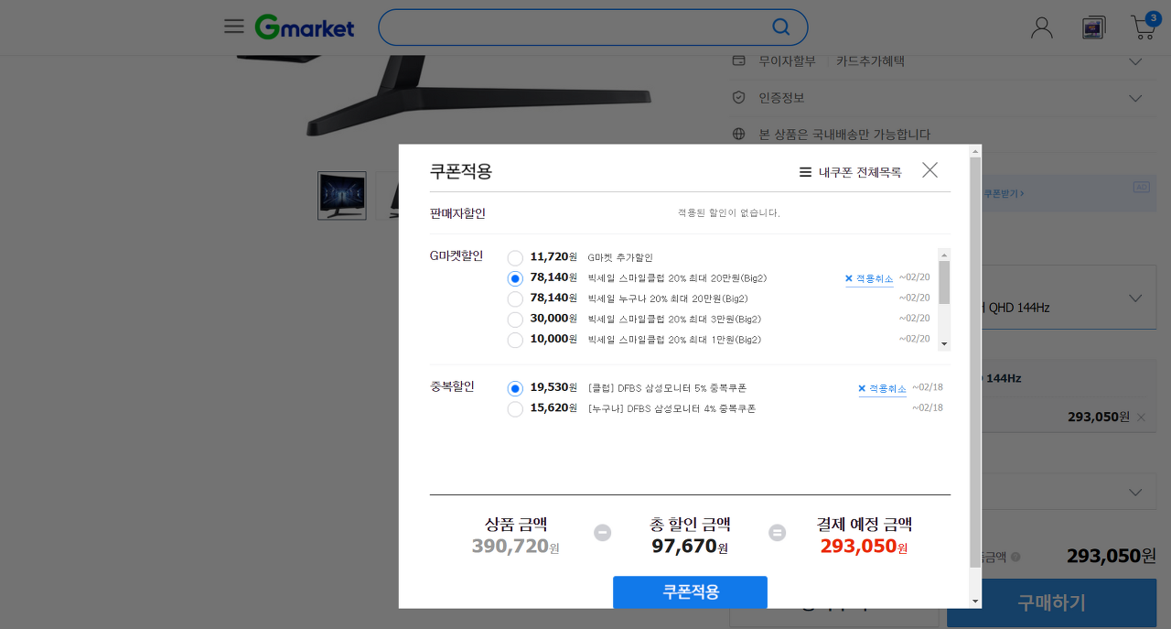Open the lower option dropdown chevron
Screen dimensions: 1171x629
1135,493
